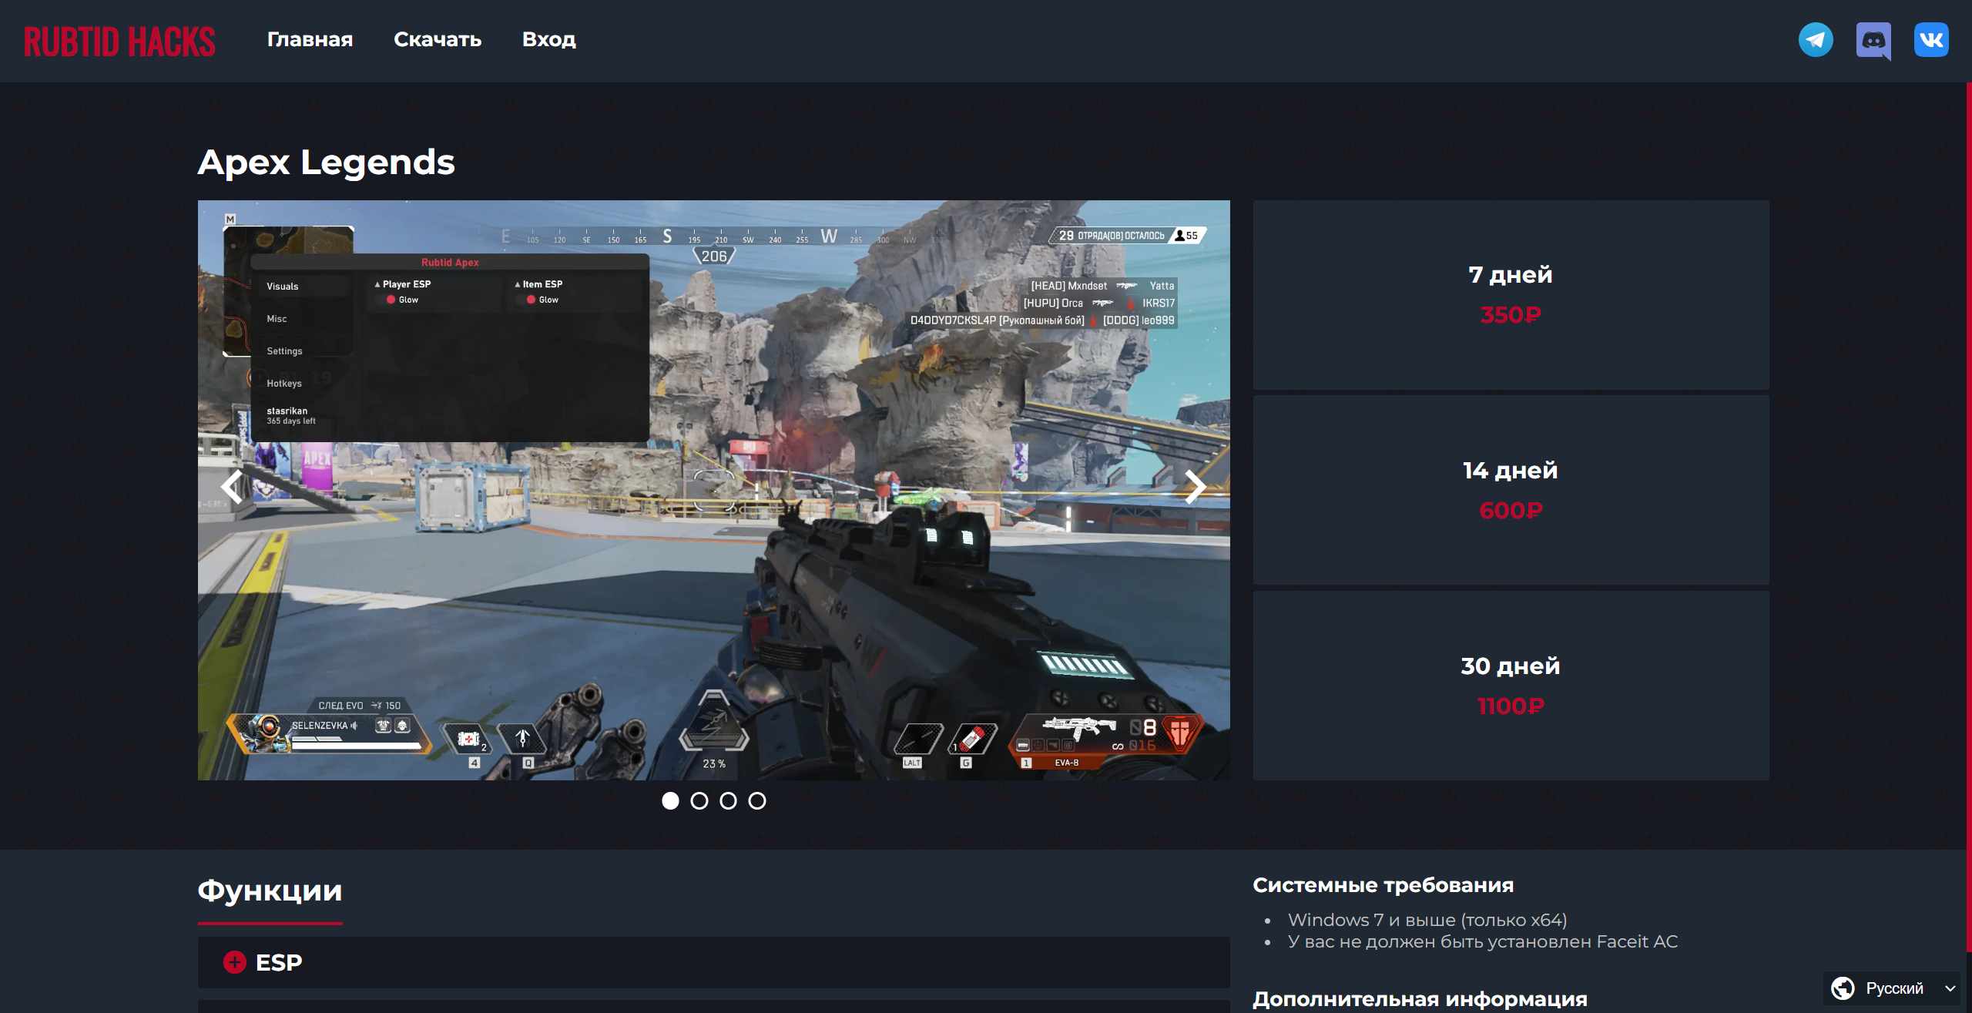Click the Faceit AC requirement text
The height and width of the screenshot is (1013, 1972).
point(1482,941)
